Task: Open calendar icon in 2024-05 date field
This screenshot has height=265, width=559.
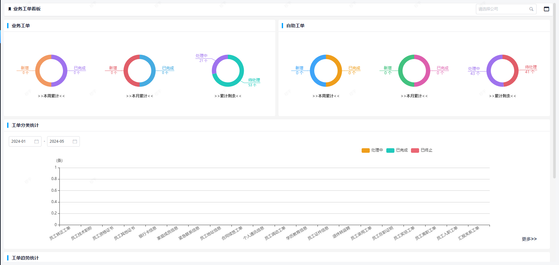Action: (75, 141)
